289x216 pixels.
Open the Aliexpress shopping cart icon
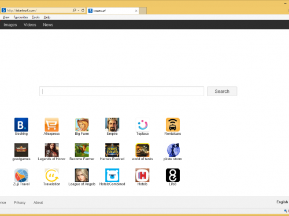[51, 124]
